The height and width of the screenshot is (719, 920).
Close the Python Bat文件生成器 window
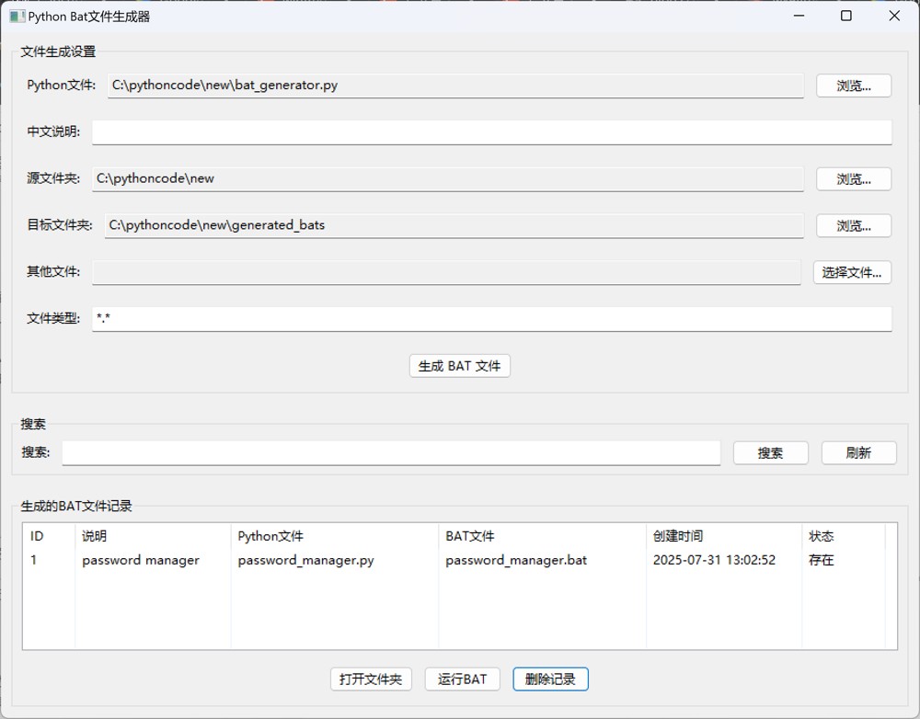click(894, 16)
